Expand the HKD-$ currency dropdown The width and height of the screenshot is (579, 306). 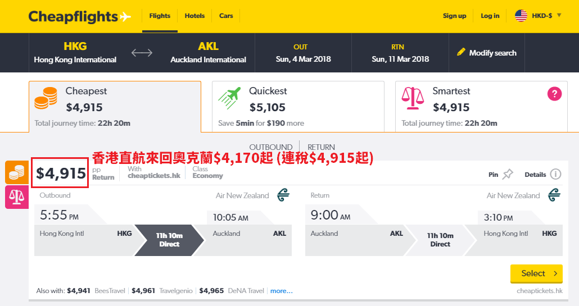pos(546,16)
